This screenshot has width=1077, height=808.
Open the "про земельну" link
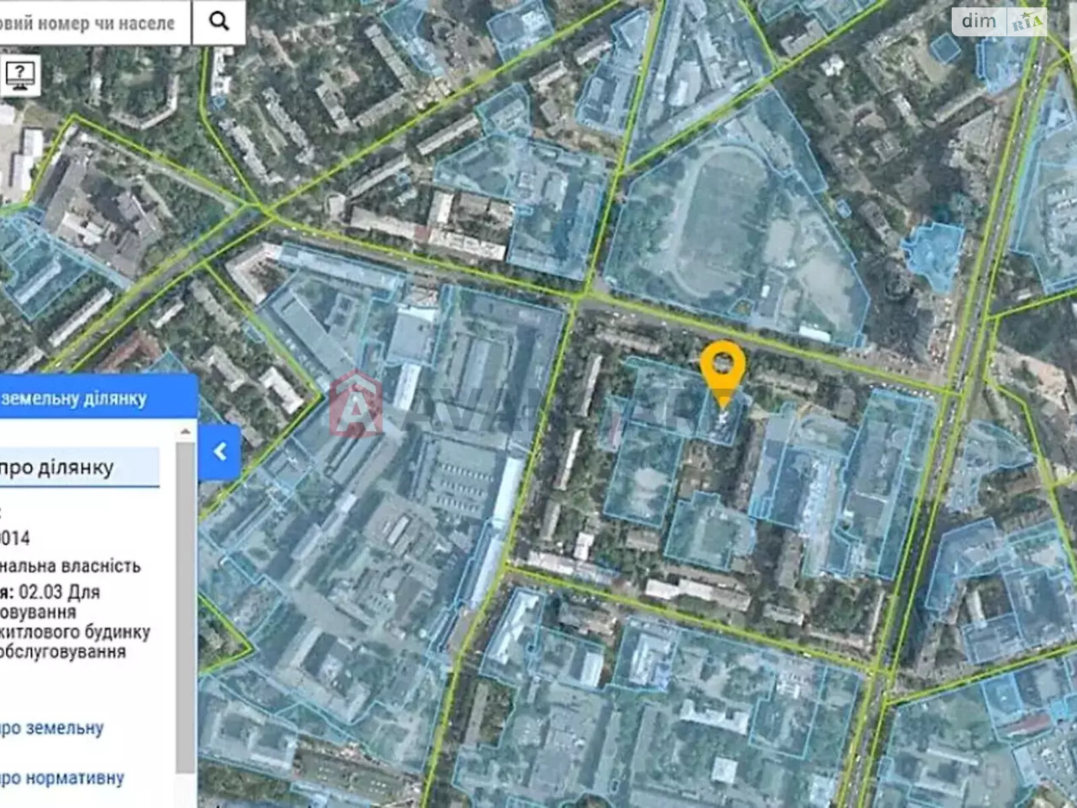pyautogui.click(x=52, y=728)
